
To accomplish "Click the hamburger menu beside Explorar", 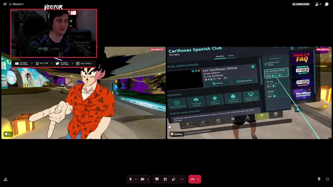I will tap(292, 48).
